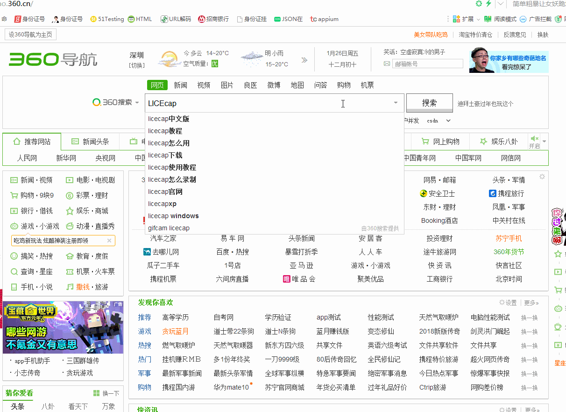Open the appium bookmark
The image size is (566, 412).
325,19
